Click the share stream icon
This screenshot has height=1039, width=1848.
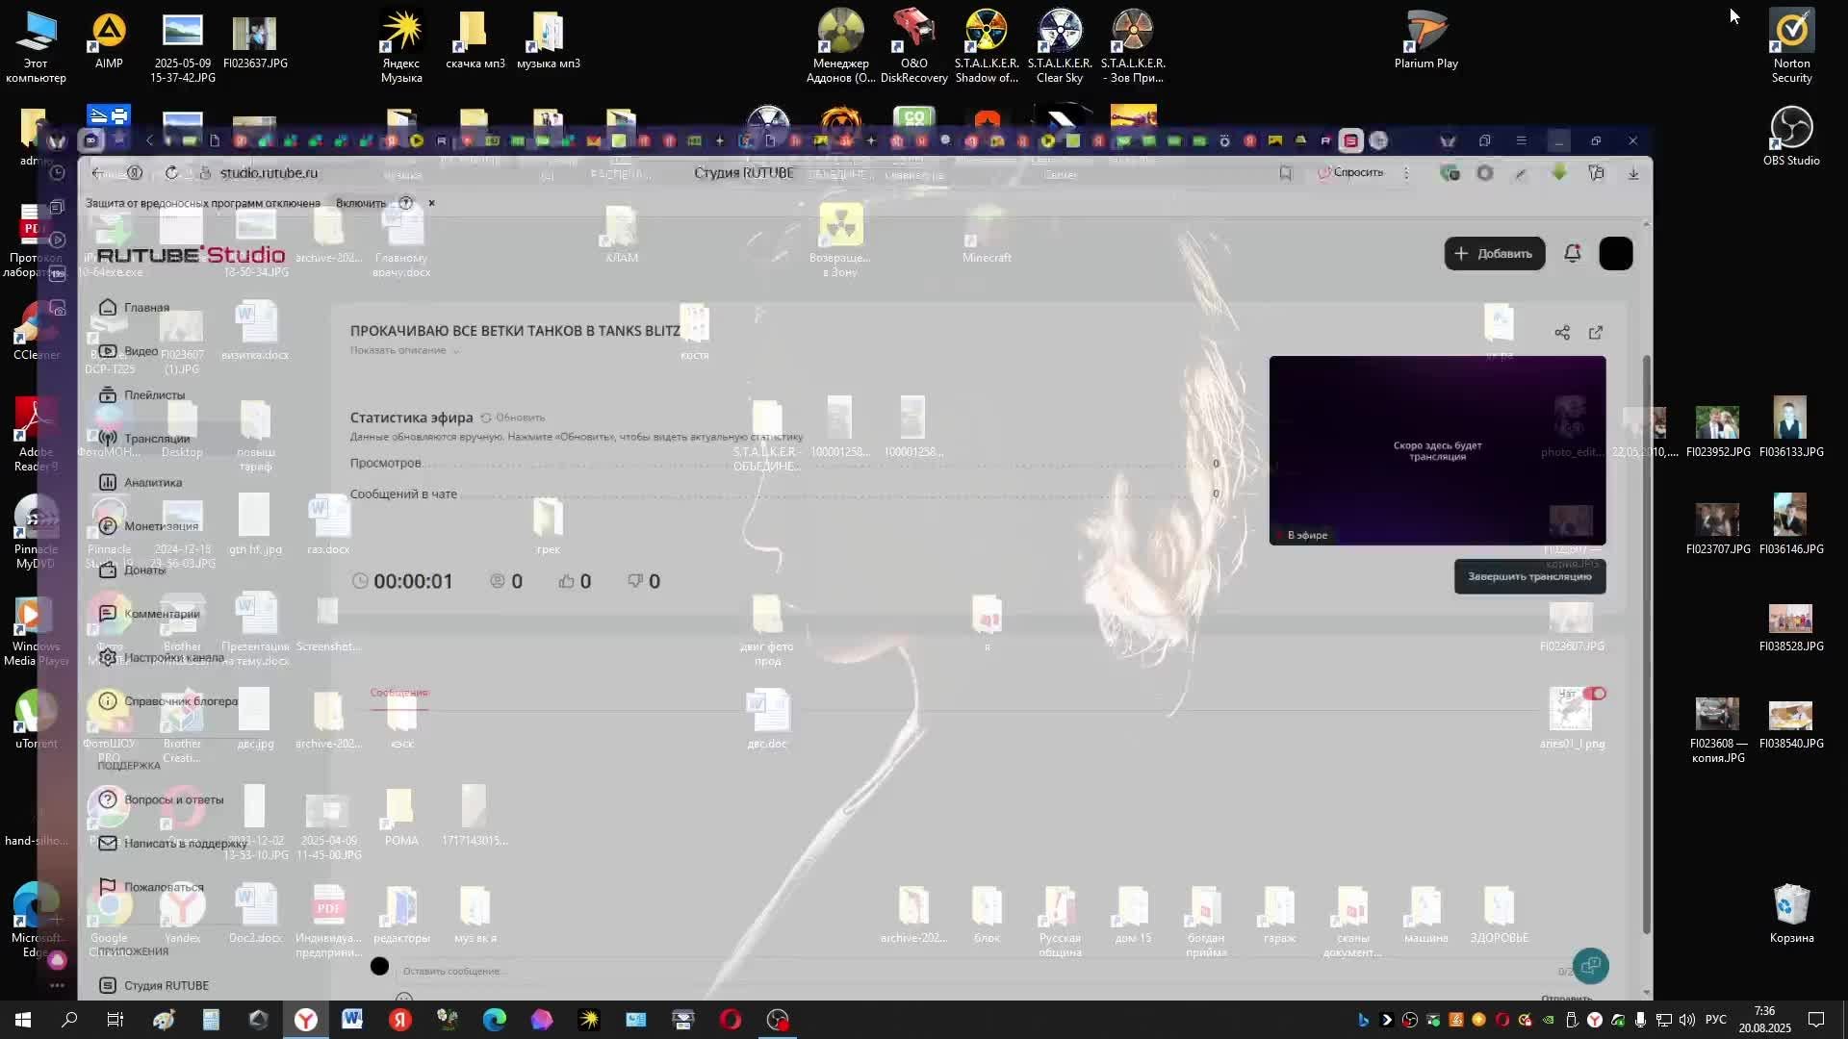(1561, 333)
